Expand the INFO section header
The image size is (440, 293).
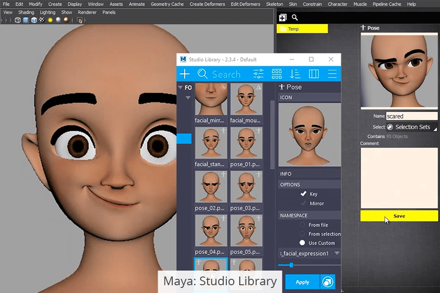(309, 174)
